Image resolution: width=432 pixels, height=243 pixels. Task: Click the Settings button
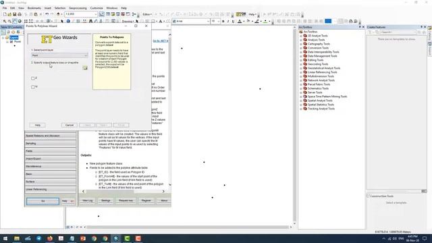pos(106,200)
